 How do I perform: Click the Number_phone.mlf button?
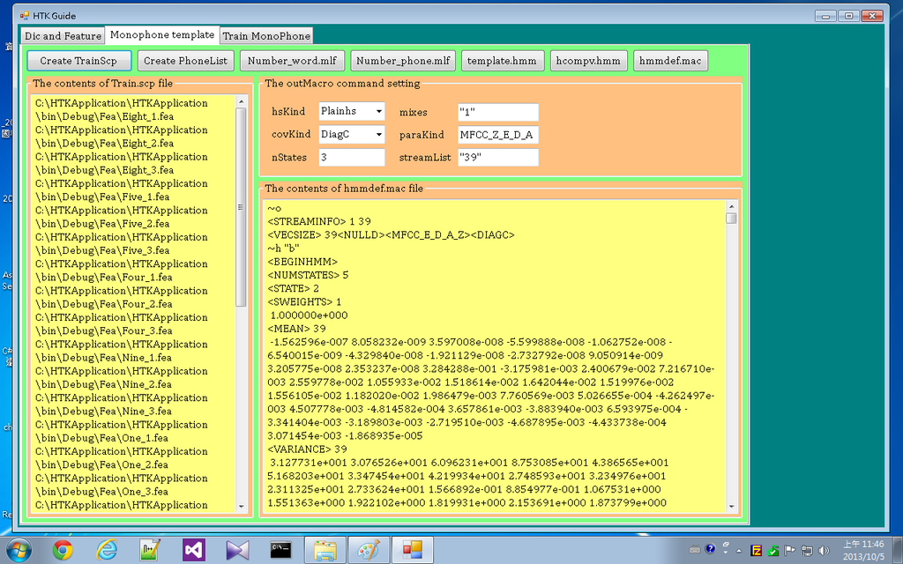403,61
